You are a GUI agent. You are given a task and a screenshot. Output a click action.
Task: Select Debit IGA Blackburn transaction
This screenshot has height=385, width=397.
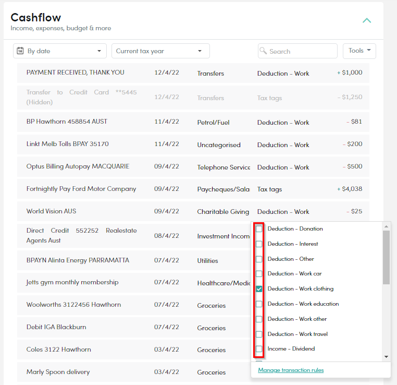point(56,327)
